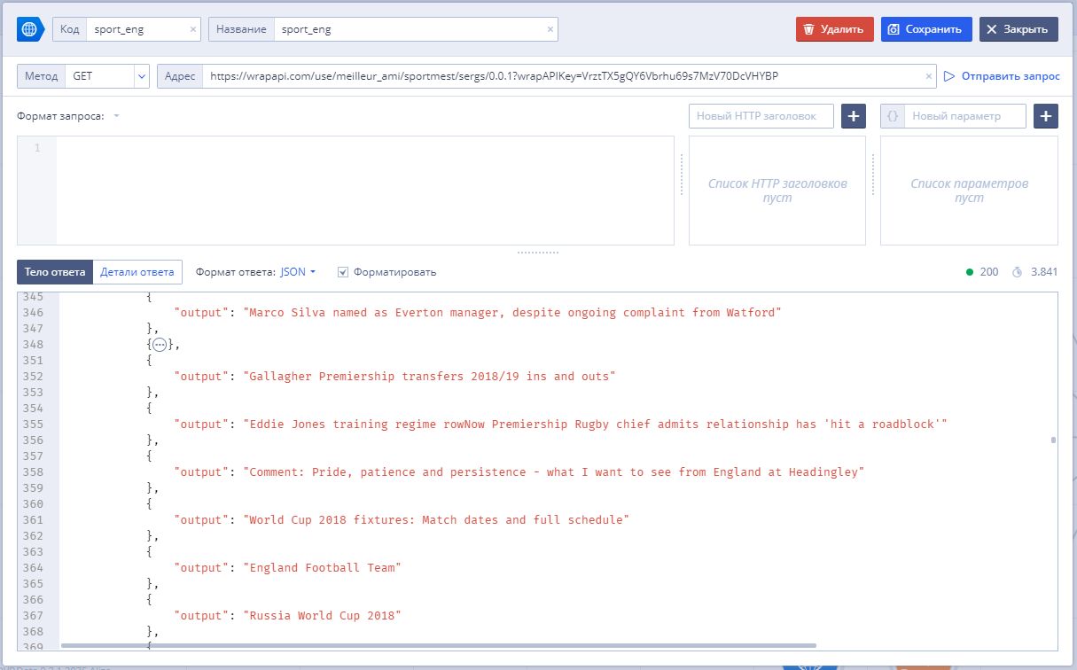Click the blue globe icon at top left

[x=31, y=29]
